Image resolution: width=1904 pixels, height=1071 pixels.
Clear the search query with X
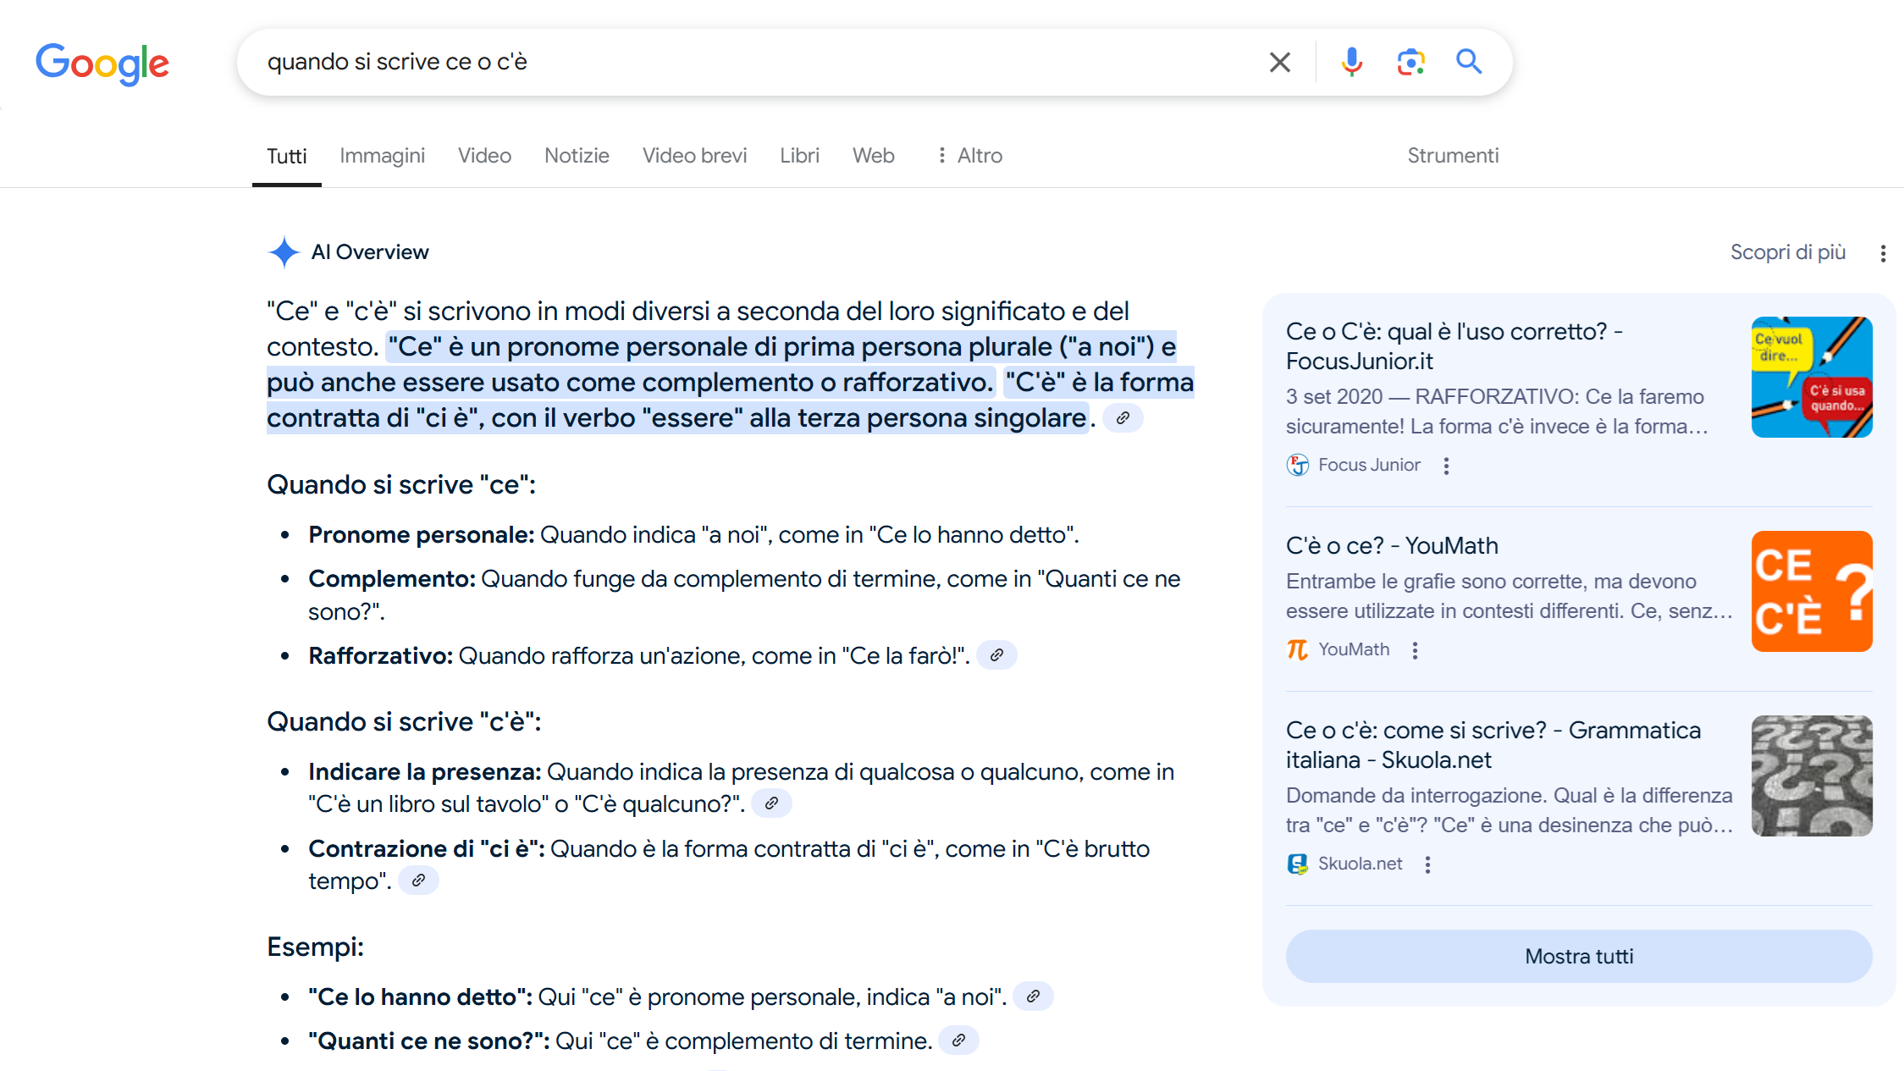point(1280,62)
